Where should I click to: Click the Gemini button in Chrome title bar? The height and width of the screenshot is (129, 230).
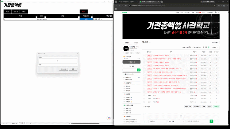[x=208, y=2]
